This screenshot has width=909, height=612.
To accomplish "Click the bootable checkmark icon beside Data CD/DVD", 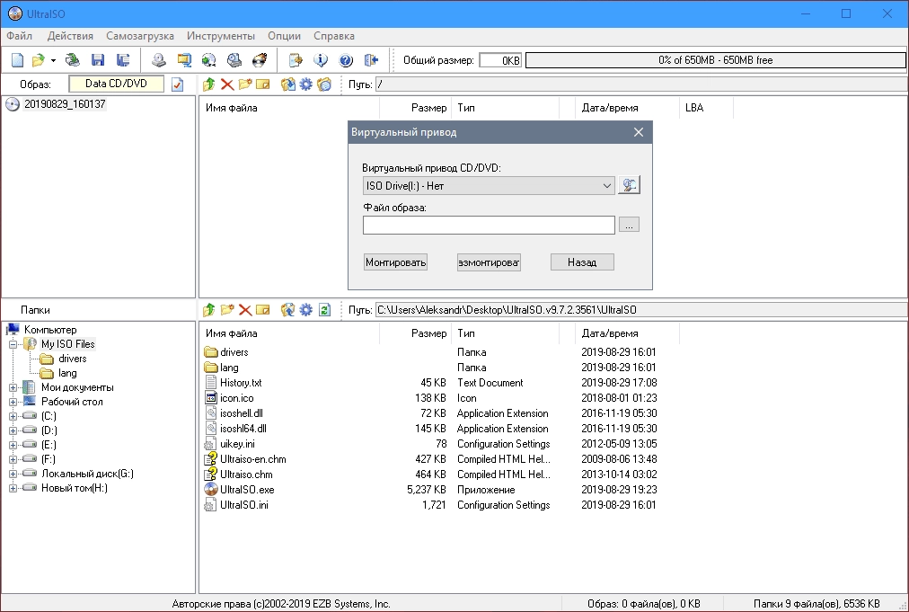I will [177, 84].
